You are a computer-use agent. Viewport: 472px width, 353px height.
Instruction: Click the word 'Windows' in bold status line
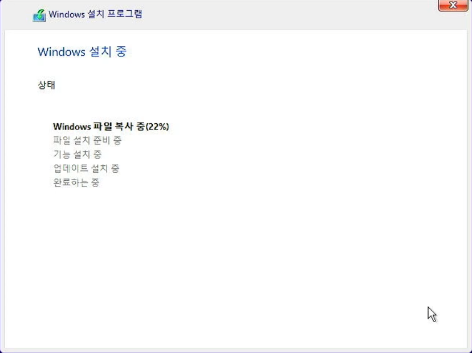tap(72, 127)
